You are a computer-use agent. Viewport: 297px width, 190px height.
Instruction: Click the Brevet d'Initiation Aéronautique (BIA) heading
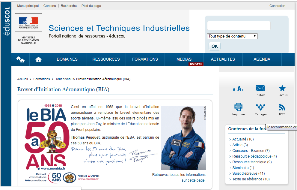pyautogui.click(x=63, y=89)
